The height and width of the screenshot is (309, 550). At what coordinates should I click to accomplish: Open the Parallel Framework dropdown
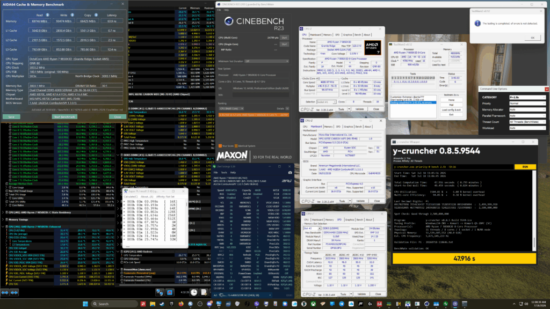coord(527,116)
